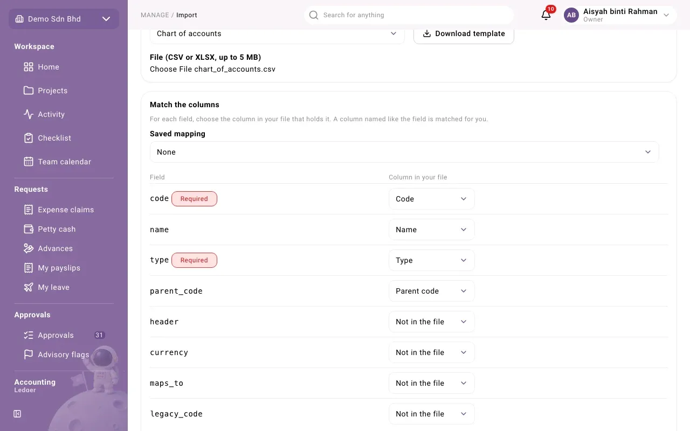Open column dropdown for name field
690x431 pixels.
(x=432, y=230)
